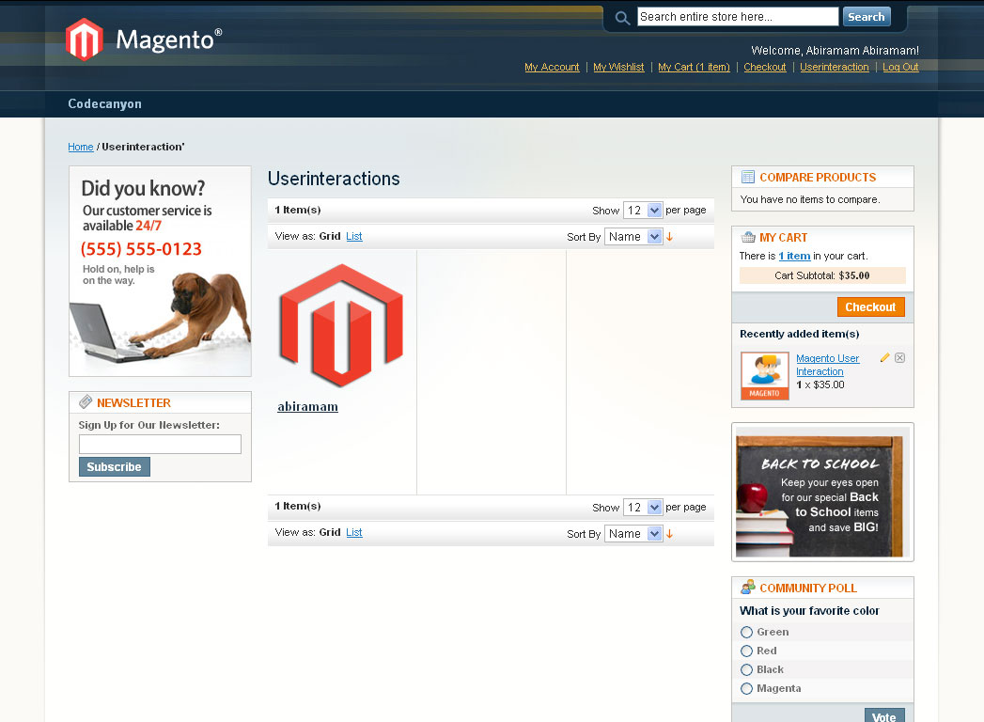Open the 1 item cart link
This screenshot has height=722, width=984.
tap(794, 256)
